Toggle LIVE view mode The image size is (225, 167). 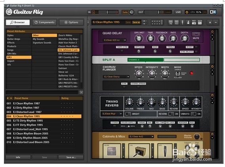click(x=178, y=12)
